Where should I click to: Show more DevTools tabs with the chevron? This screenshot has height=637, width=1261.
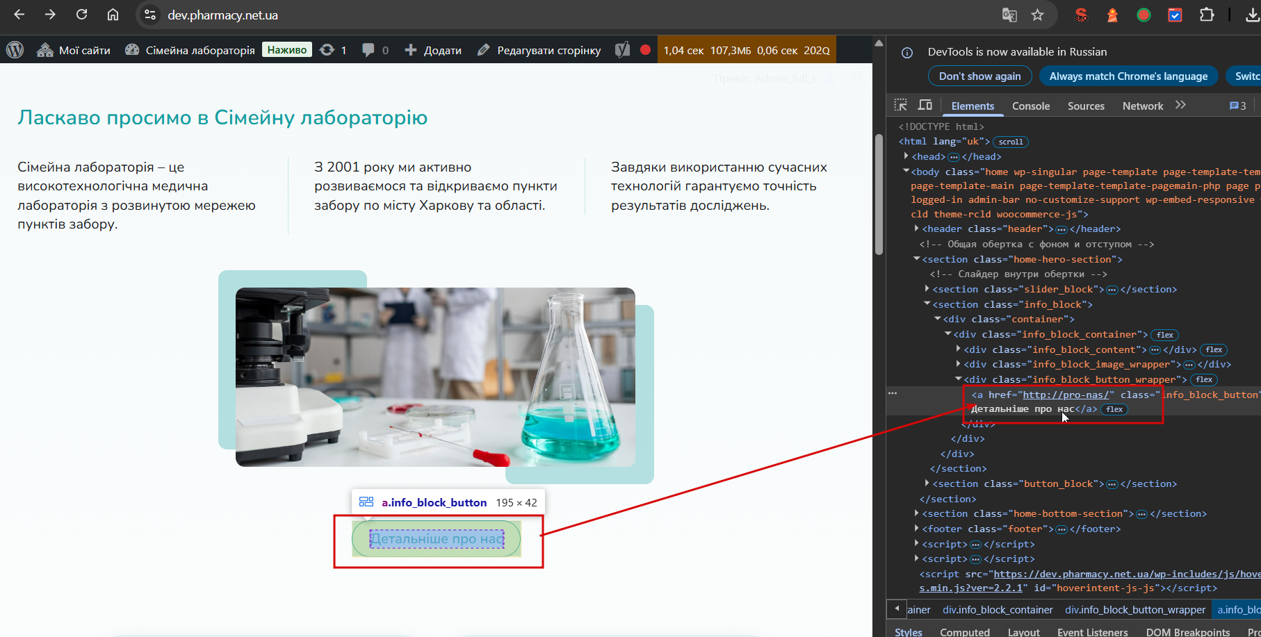tap(1180, 105)
